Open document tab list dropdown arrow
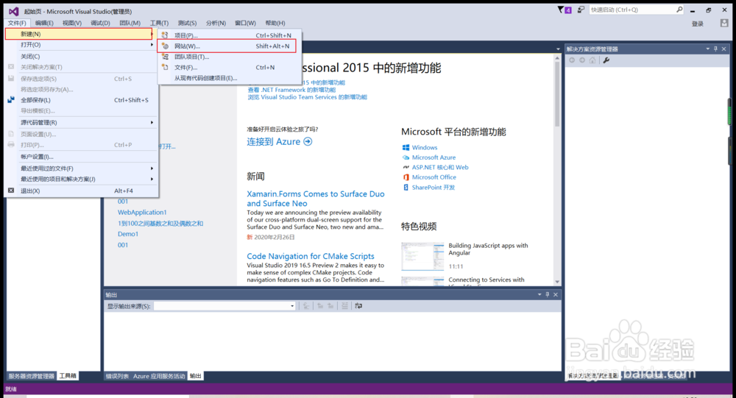This screenshot has width=736, height=398. 558,49
